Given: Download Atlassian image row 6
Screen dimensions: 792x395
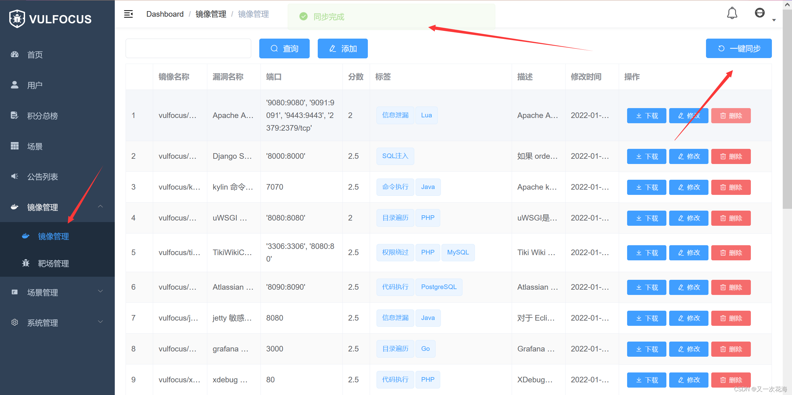Looking at the screenshot, I should (x=647, y=288).
